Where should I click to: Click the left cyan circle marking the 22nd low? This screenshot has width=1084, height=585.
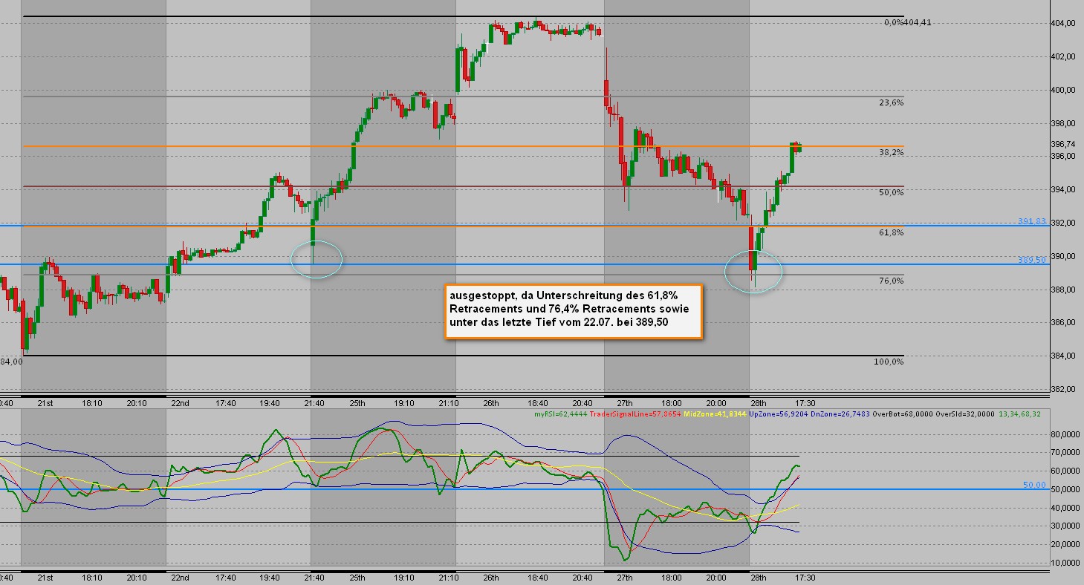tap(317, 259)
